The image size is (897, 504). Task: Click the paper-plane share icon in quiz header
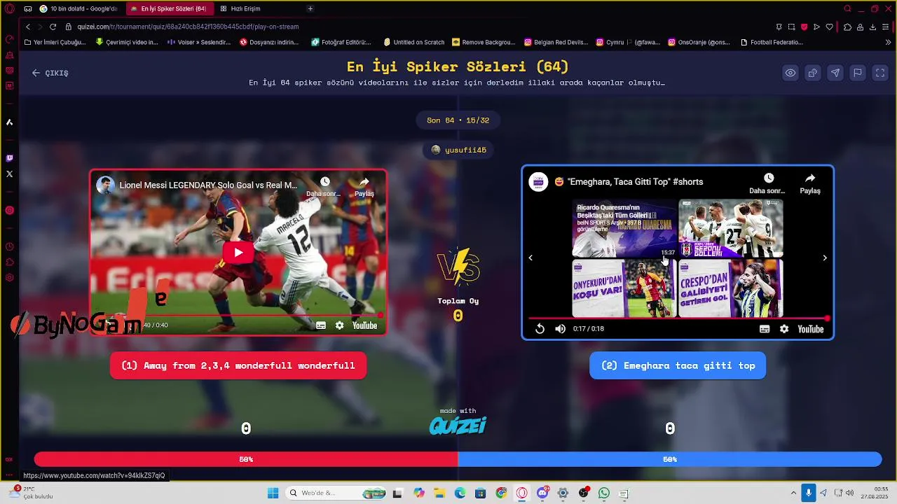tap(835, 73)
